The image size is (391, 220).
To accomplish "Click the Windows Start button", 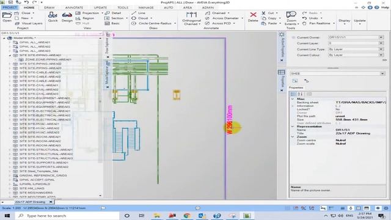I will click(7, 216).
